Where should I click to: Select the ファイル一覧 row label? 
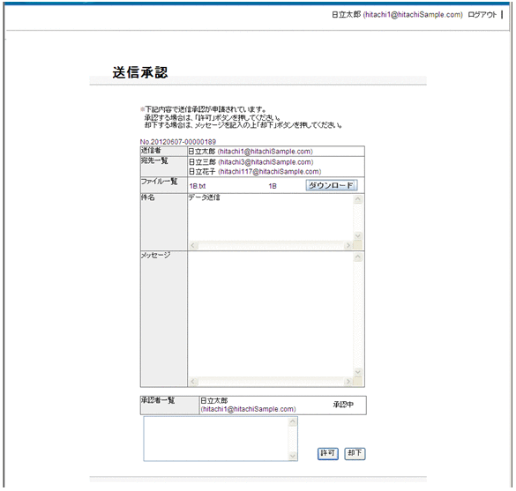point(160,182)
